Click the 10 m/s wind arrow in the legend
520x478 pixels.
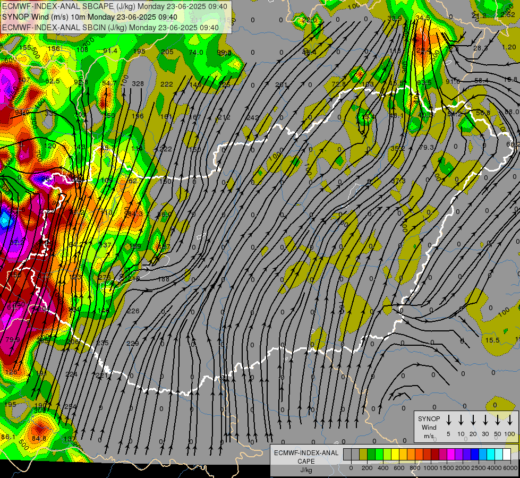coord(461,420)
